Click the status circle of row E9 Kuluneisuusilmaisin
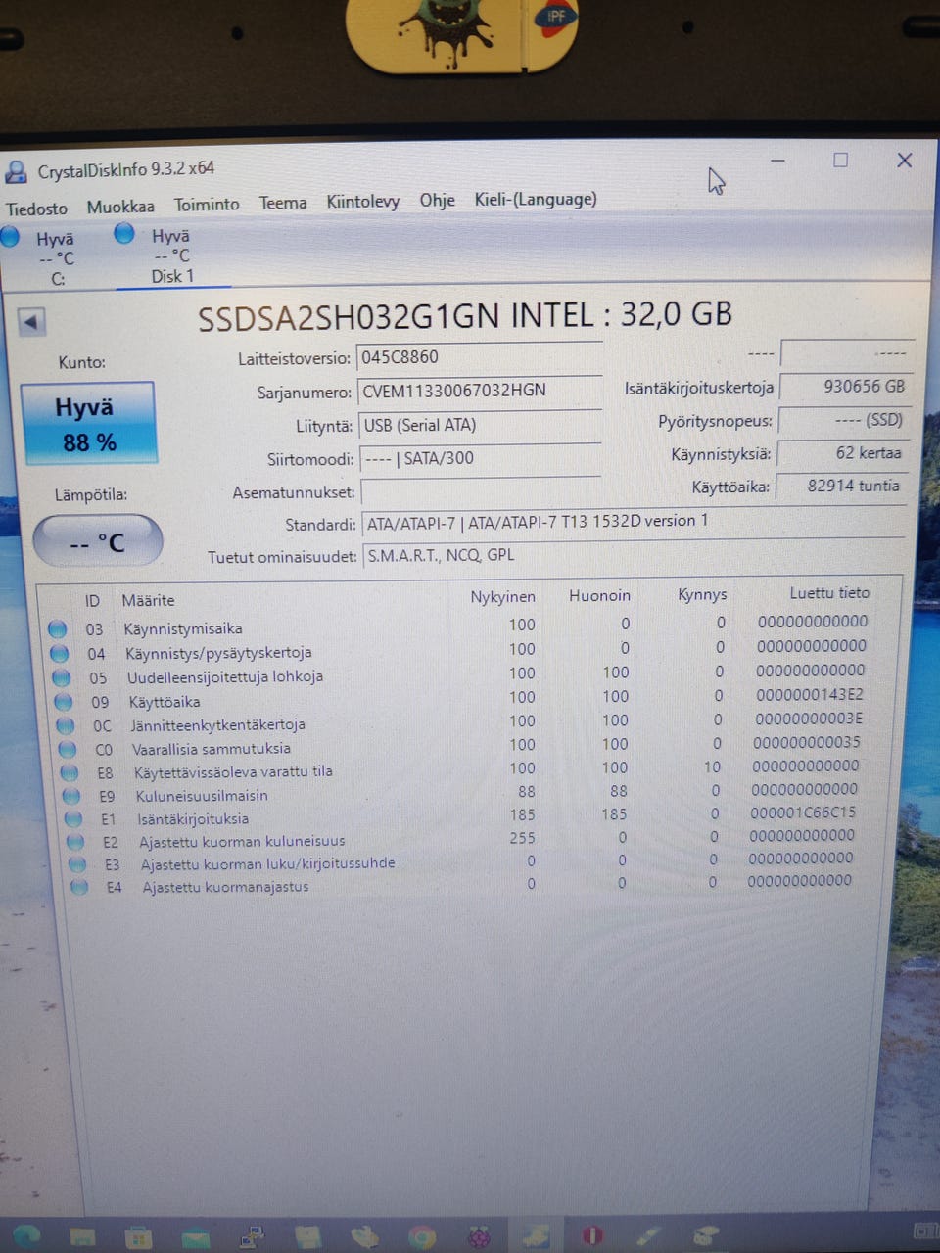 (71, 796)
